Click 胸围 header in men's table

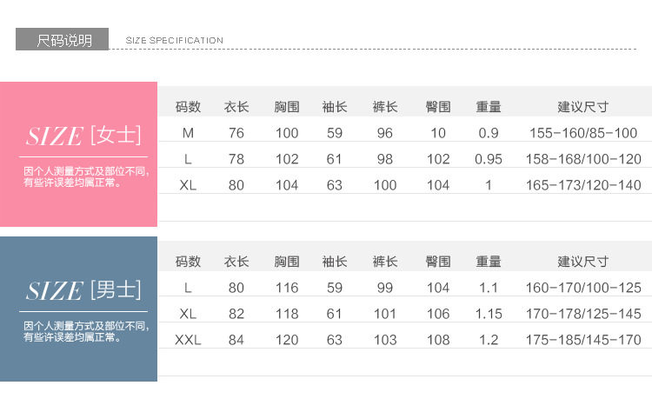click(x=287, y=262)
